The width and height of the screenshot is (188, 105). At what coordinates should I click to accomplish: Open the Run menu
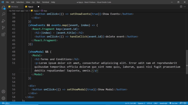click(x=38, y=2)
